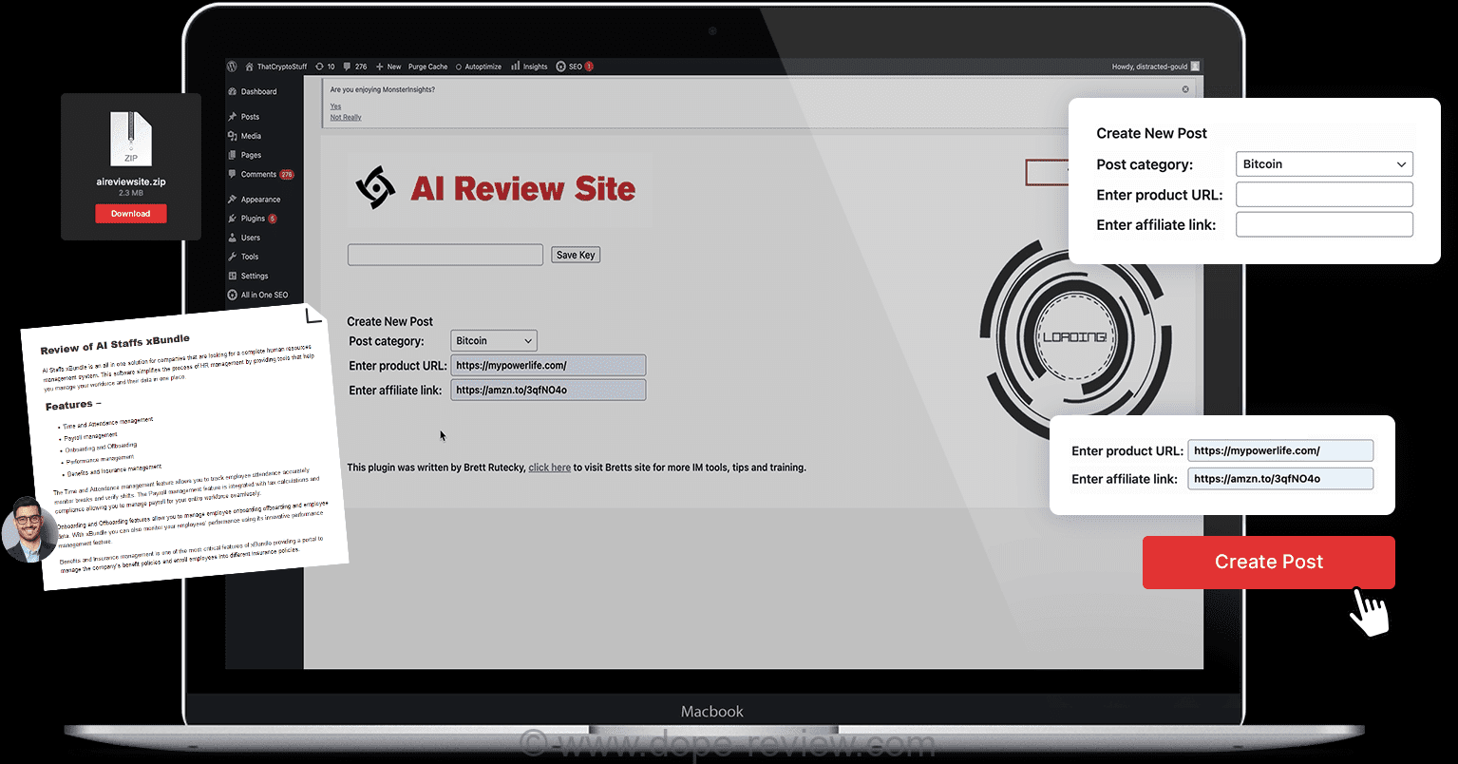Image resolution: width=1458 pixels, height=764 pixels.
Task: Expand the Post category selector in the popup card
Action: coord(1323,163)
